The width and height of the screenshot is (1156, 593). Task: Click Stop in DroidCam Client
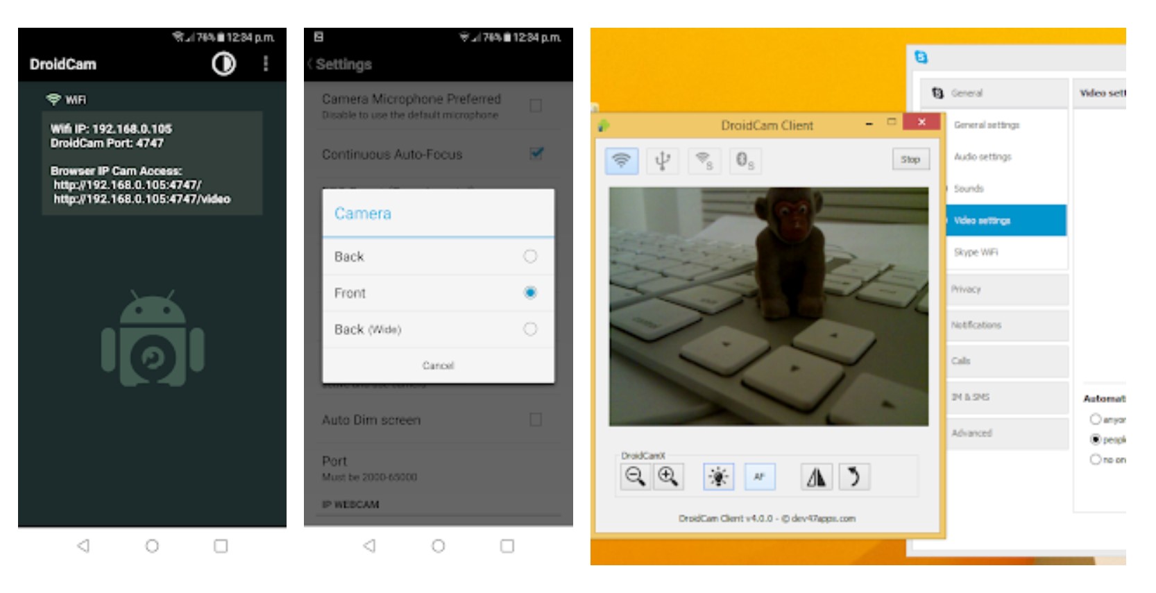coord(910,160)
